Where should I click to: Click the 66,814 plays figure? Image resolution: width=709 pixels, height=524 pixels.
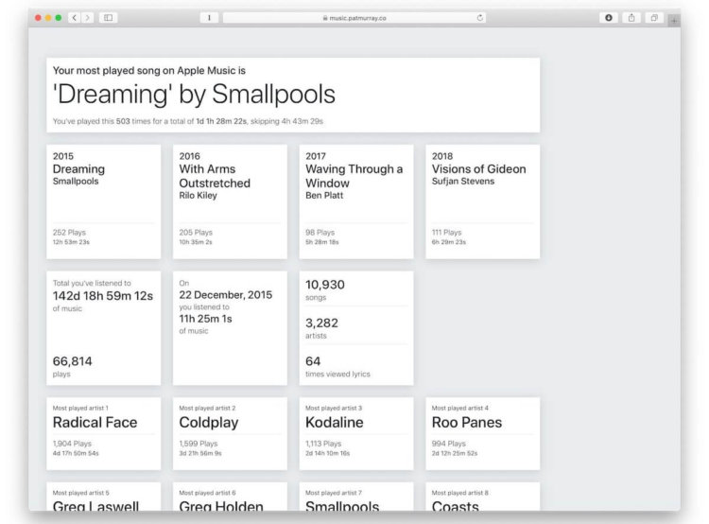tap(73, 361)
